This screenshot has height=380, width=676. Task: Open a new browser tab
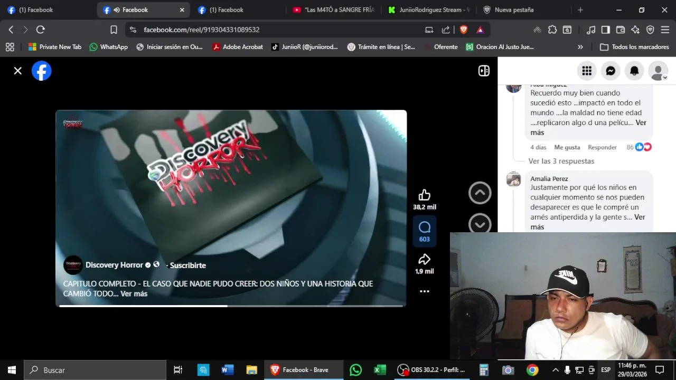[580, 9]
